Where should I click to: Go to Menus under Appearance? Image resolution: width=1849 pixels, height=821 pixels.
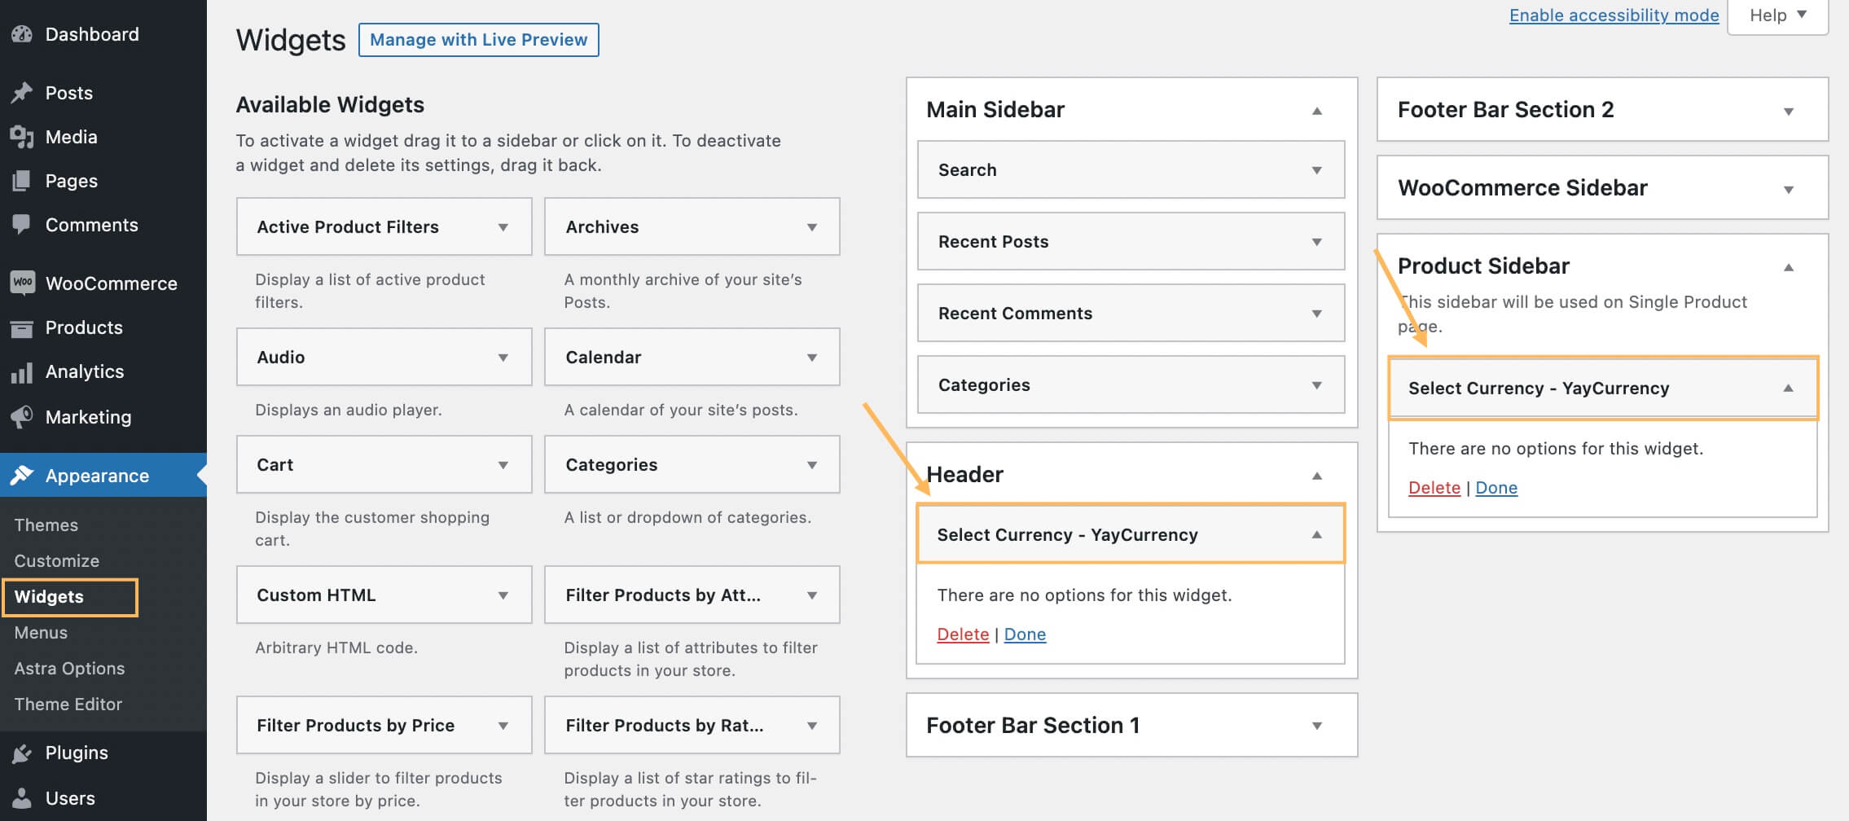pyautogui.click(x=41, y=633)
